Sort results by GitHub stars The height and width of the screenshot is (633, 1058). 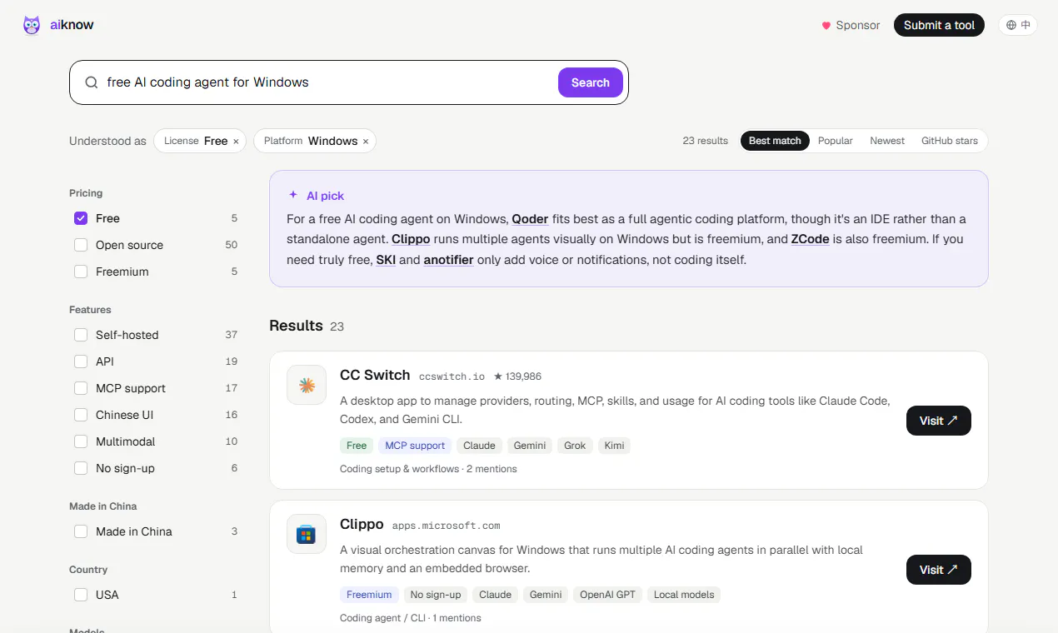950,141
